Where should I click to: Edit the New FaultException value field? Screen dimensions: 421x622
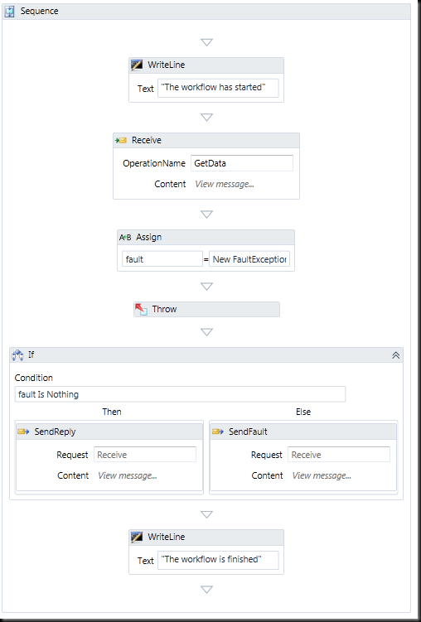(249, 259)
